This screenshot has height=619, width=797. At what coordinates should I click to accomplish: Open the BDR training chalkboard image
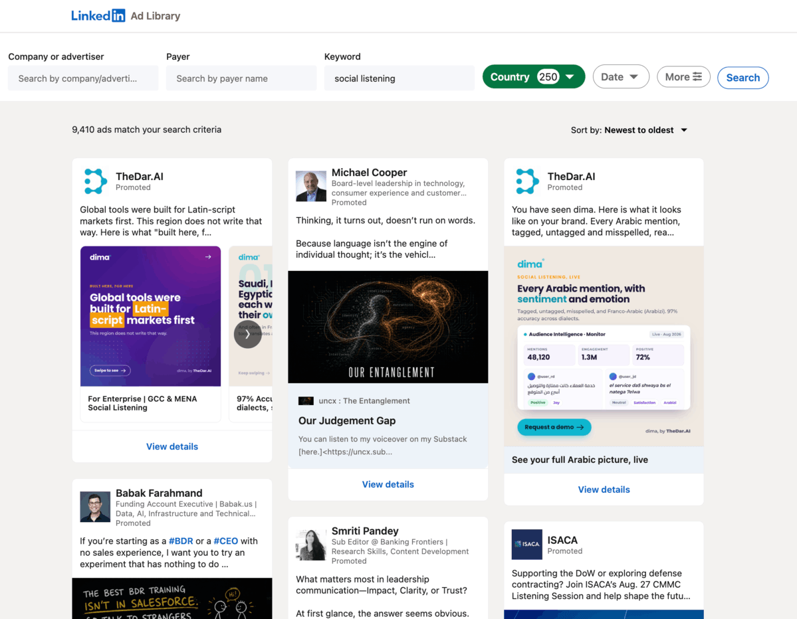point(171,598)
